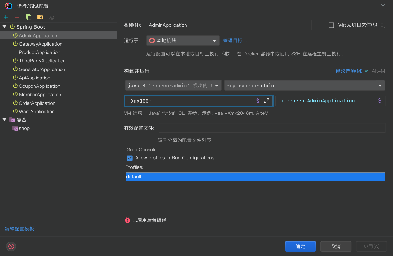Select WareApplication configuration
Screen dimensions: 393x256
(37, 112)
